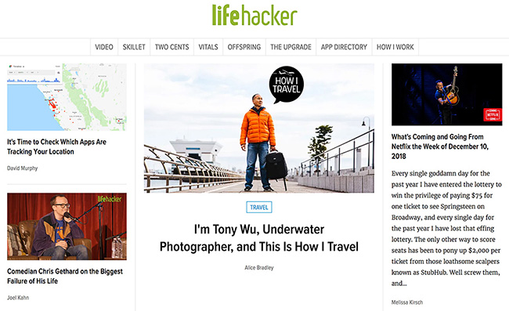Open the VITALS section
This screenshot has width=509, height=311.
tap(208, 47)
